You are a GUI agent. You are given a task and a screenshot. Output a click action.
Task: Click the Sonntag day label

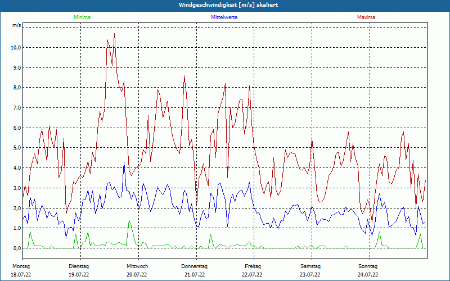368,266
